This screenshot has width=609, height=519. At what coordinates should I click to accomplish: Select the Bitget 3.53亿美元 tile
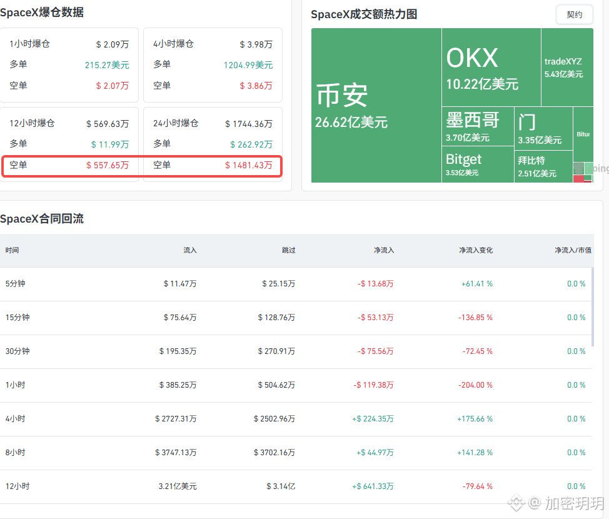[x=478, y=164]
